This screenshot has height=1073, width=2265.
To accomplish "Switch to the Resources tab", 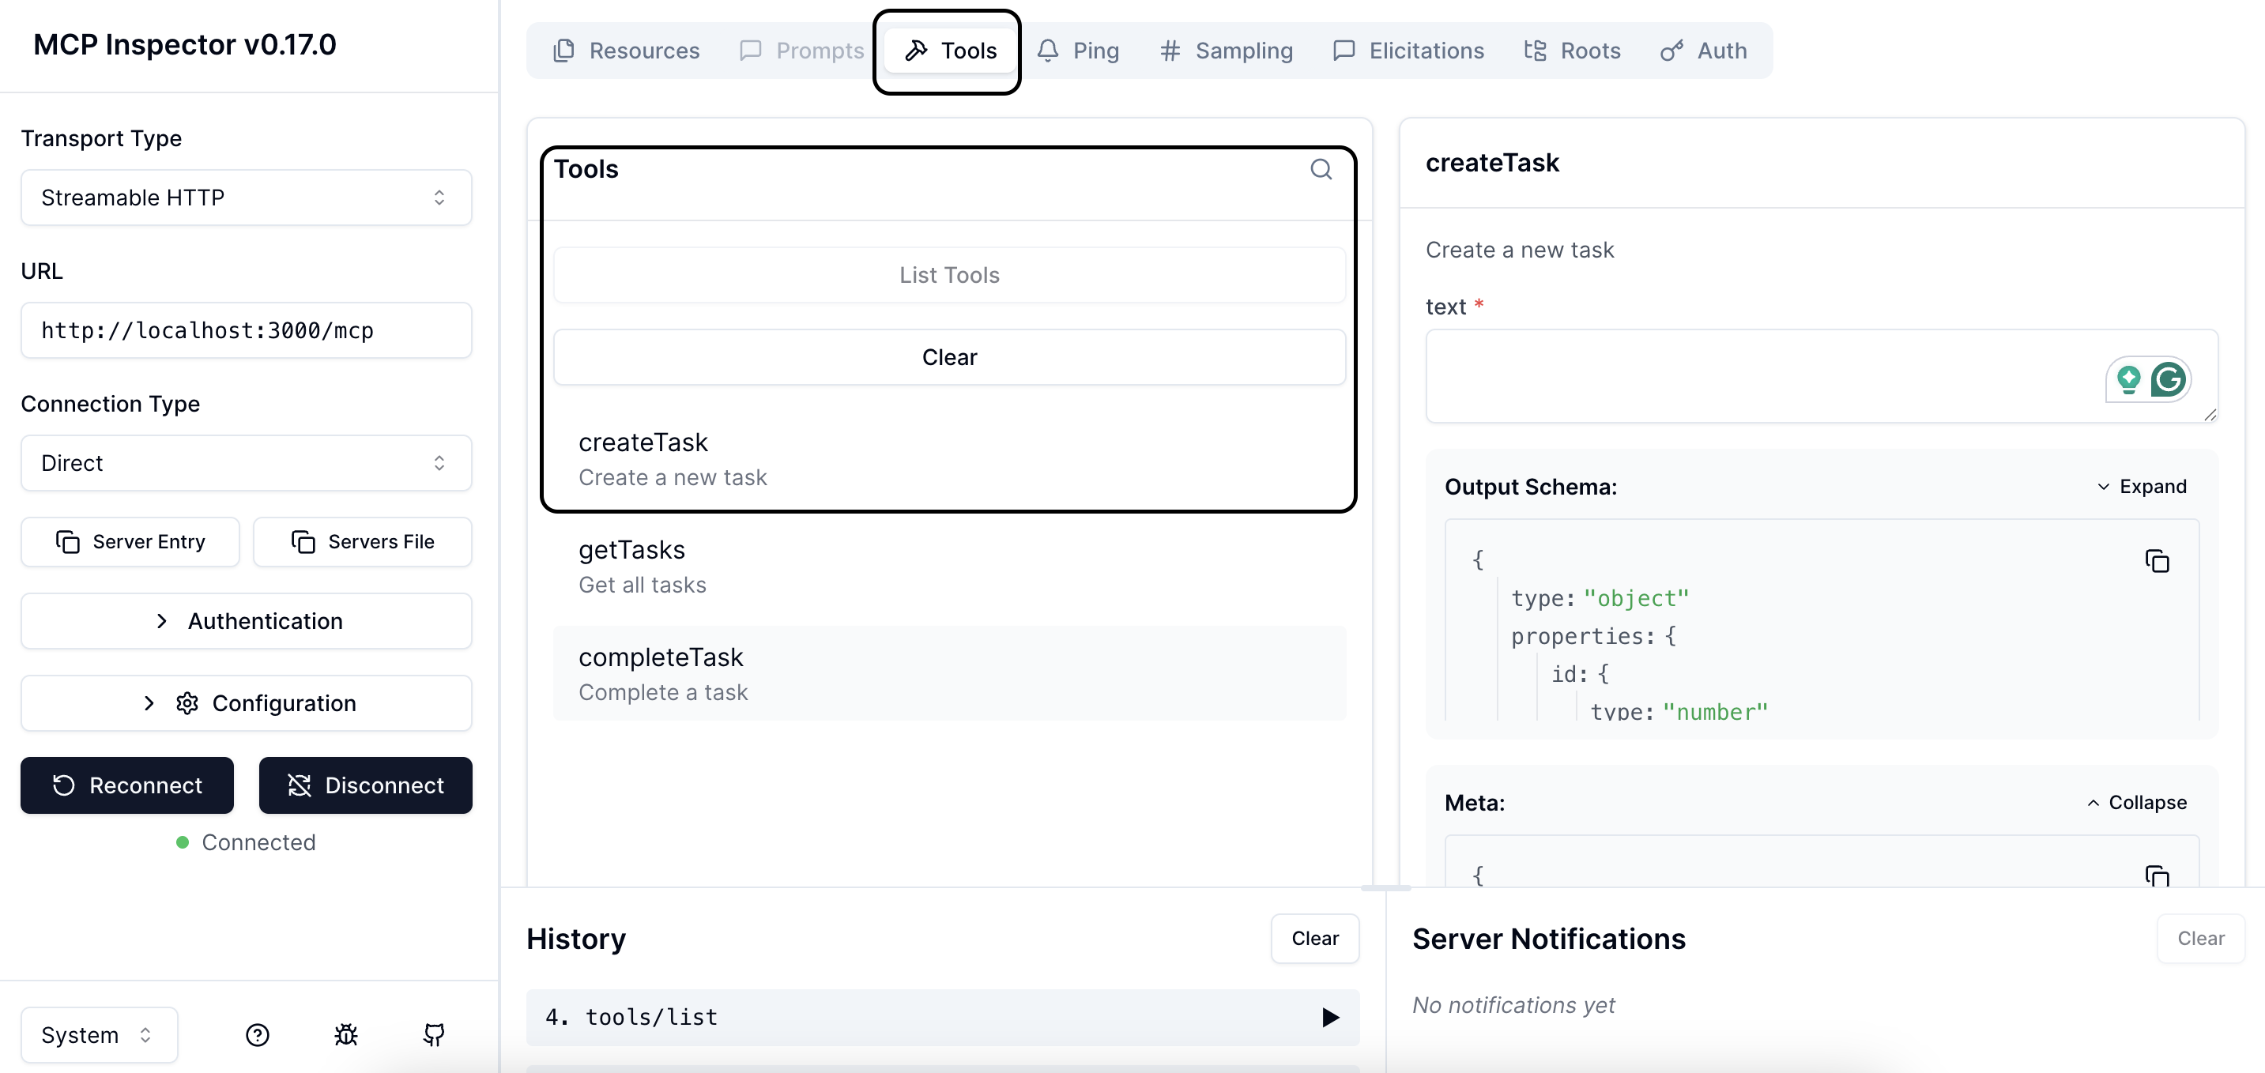I will point(626,51).
